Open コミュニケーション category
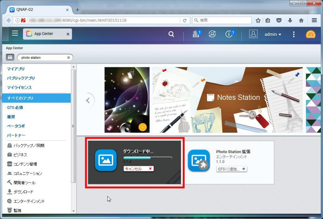This screenshot has width=323, height=219. click(25, 173)
